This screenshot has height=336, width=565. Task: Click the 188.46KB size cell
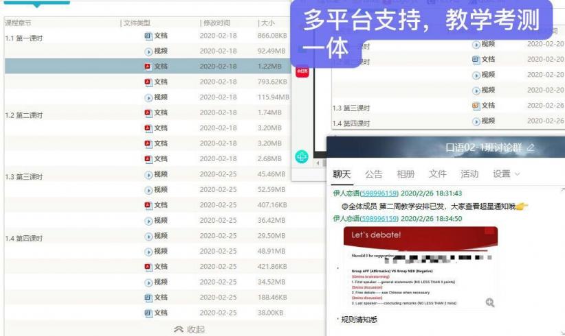pos(272,297)
